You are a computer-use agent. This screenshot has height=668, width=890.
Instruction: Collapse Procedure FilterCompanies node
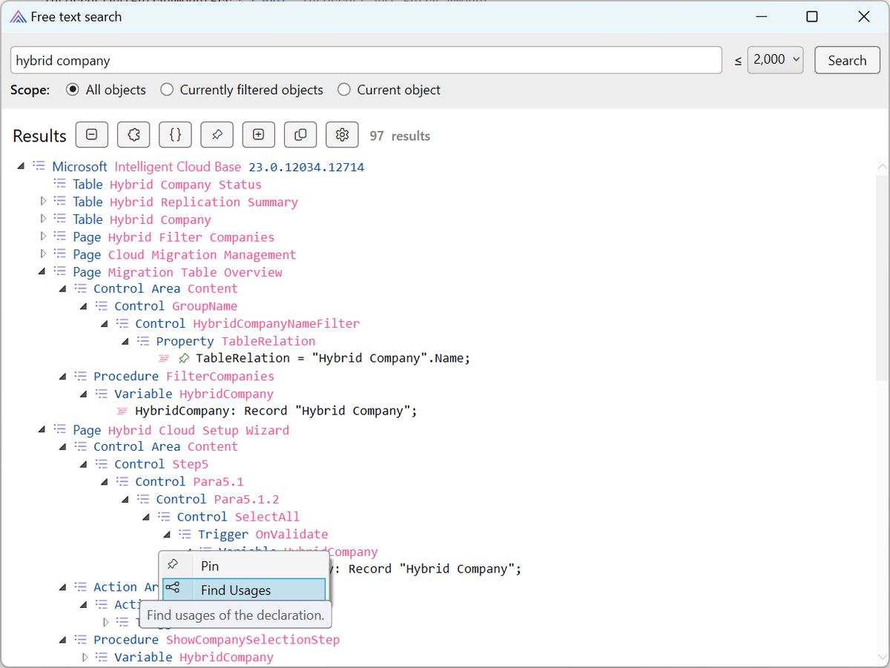tap(62, 377)
